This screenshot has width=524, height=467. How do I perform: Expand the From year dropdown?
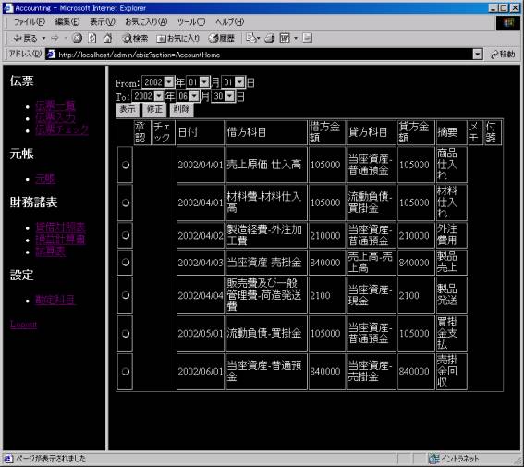[169, 82]
